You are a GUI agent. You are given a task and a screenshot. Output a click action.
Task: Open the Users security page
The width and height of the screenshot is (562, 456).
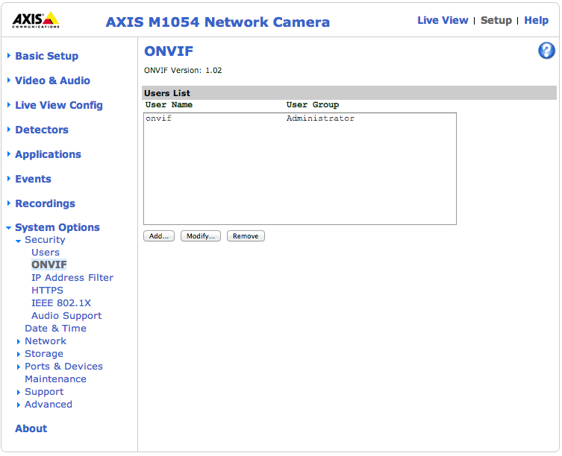click(46, 253)
